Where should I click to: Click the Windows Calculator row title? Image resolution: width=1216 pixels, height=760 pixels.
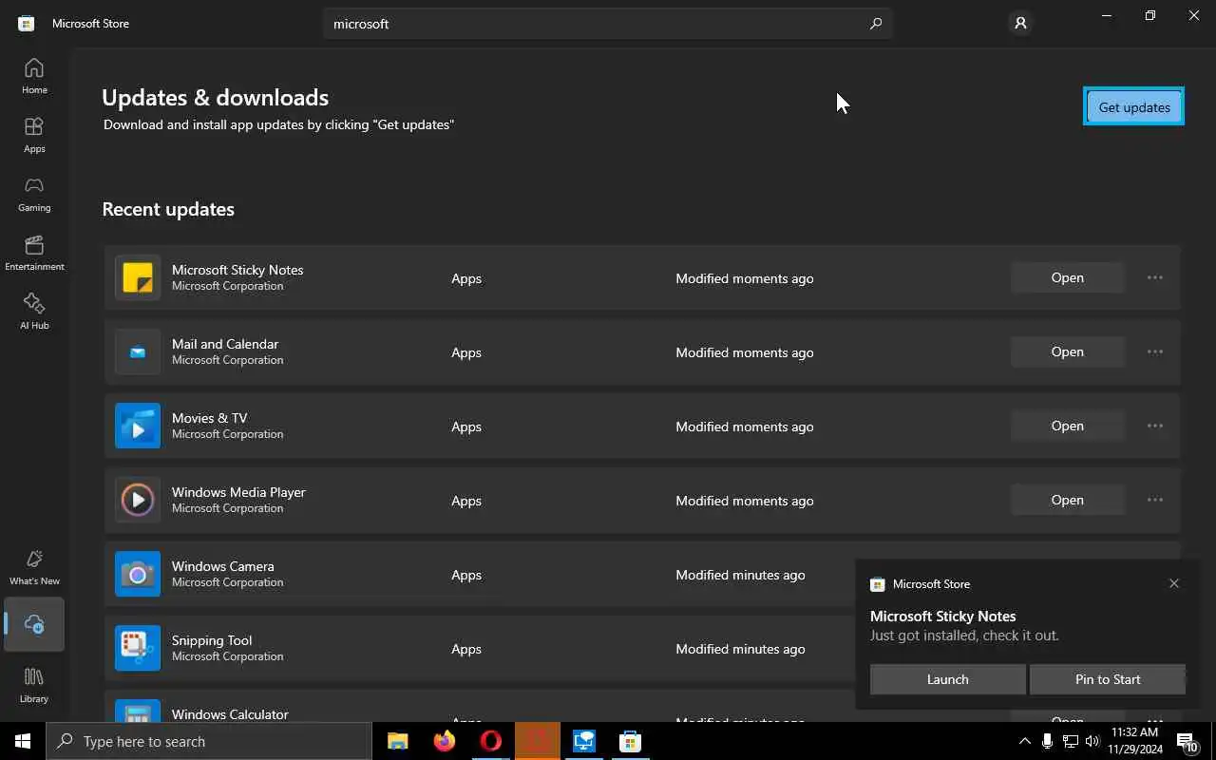click(x=230, y=714)
